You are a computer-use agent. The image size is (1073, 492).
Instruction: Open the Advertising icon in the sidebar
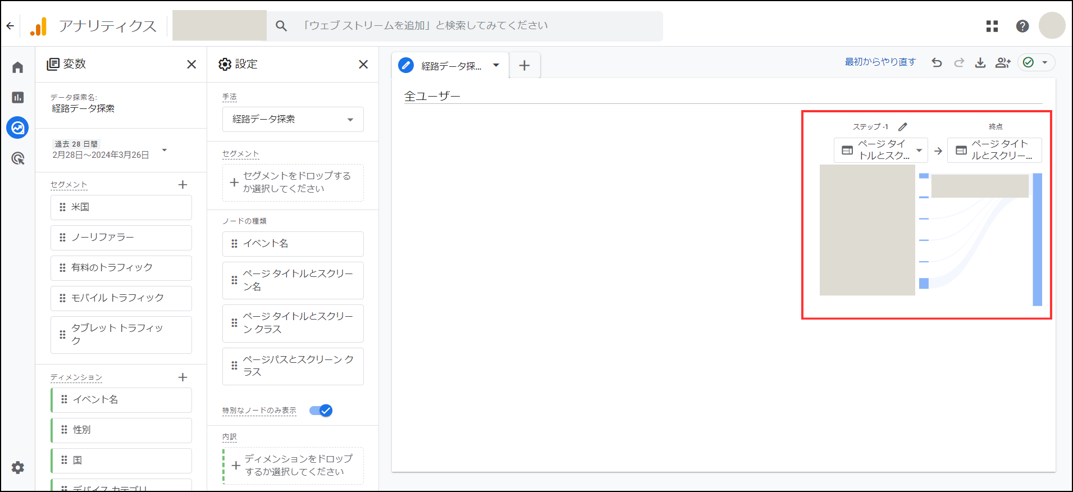point(18,158)
